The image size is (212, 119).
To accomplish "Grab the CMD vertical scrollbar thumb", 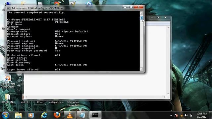I will [x=141, y=18].
